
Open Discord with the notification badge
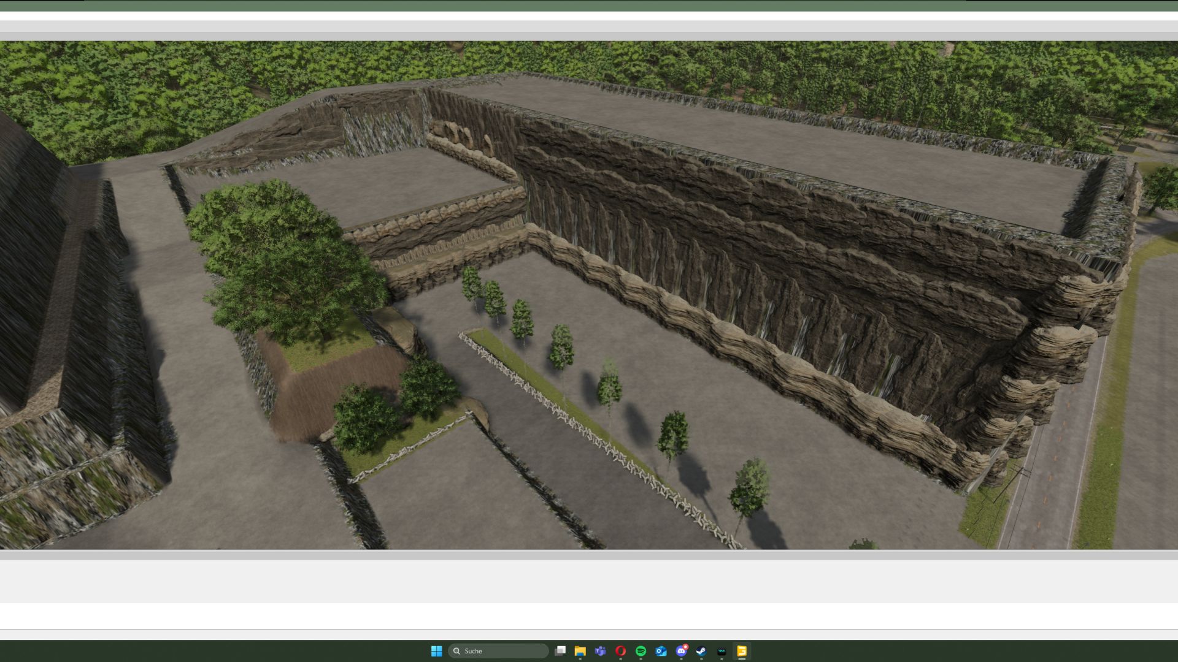(681, 651)
